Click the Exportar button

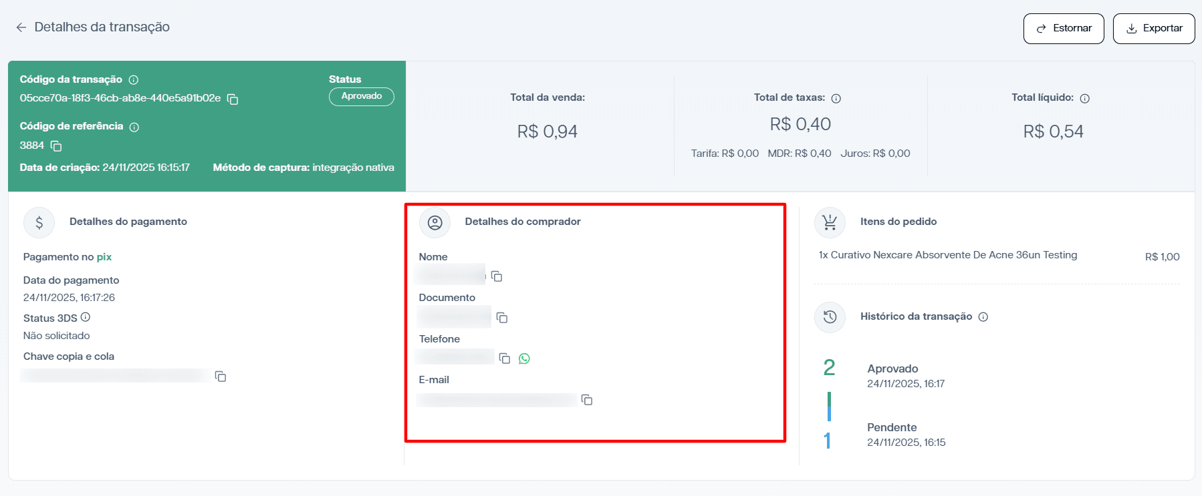point(1153,29)
